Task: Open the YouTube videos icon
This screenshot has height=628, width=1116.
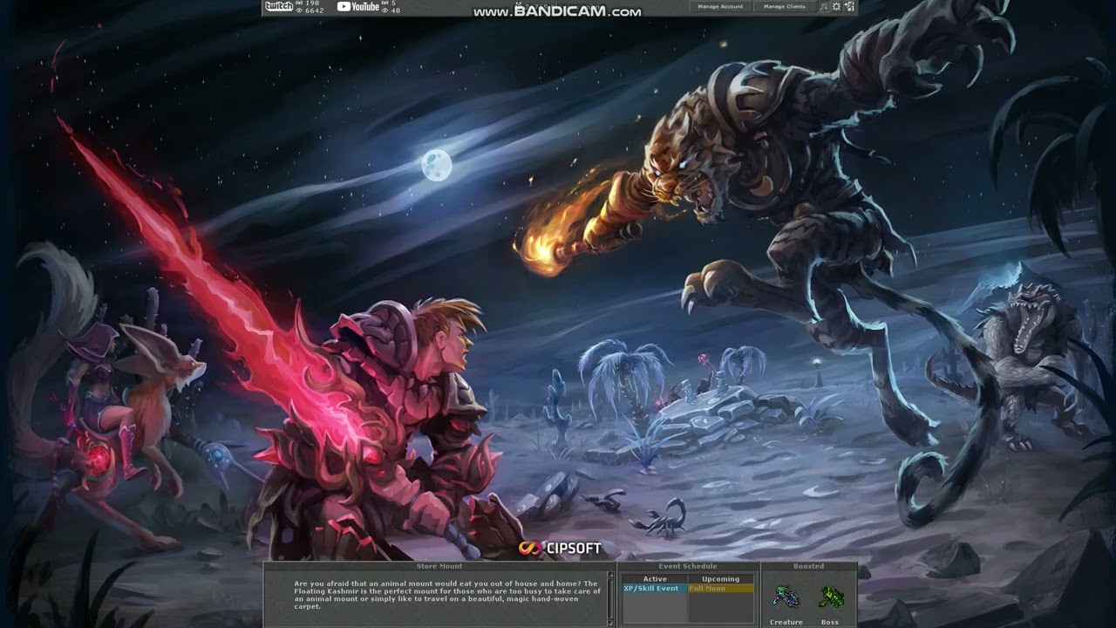Action: [x=357, y=6]
